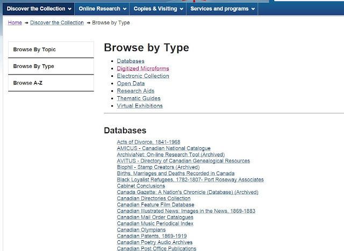
Task: Open the Canadian Feature Film Database link
Action: pyautogui.click(x=155, y=205)
